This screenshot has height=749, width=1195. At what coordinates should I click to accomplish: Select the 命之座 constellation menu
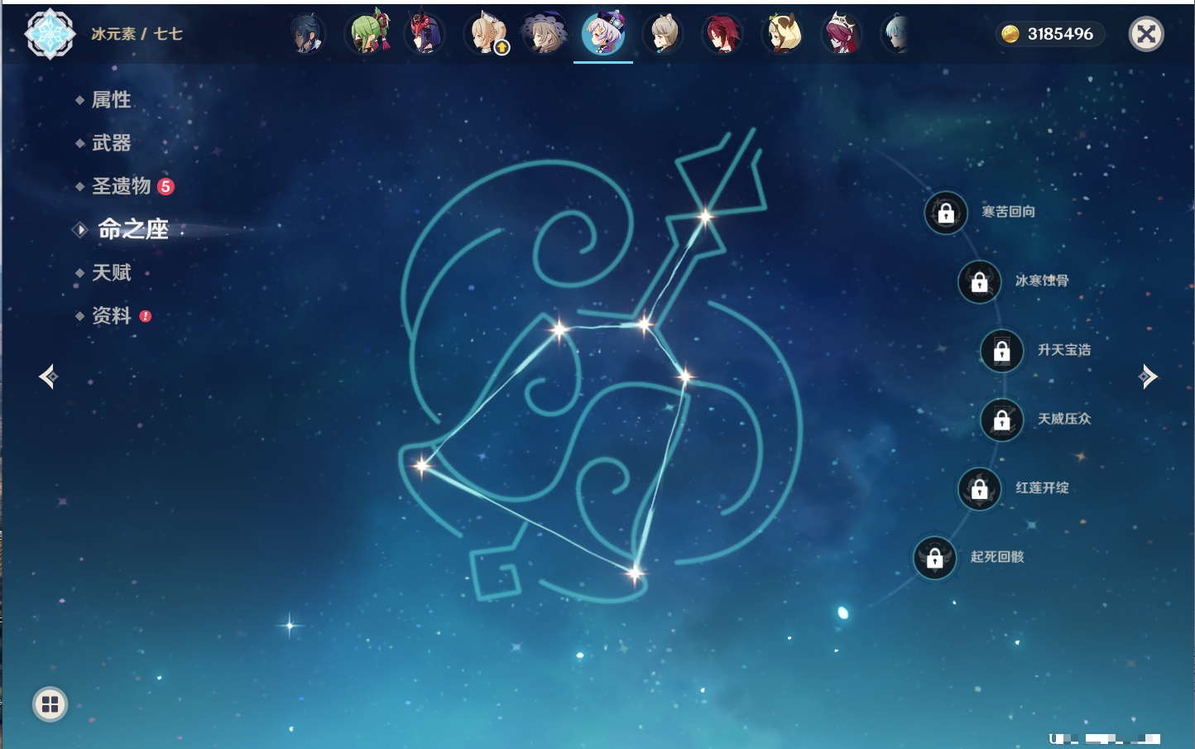point(132,229)
